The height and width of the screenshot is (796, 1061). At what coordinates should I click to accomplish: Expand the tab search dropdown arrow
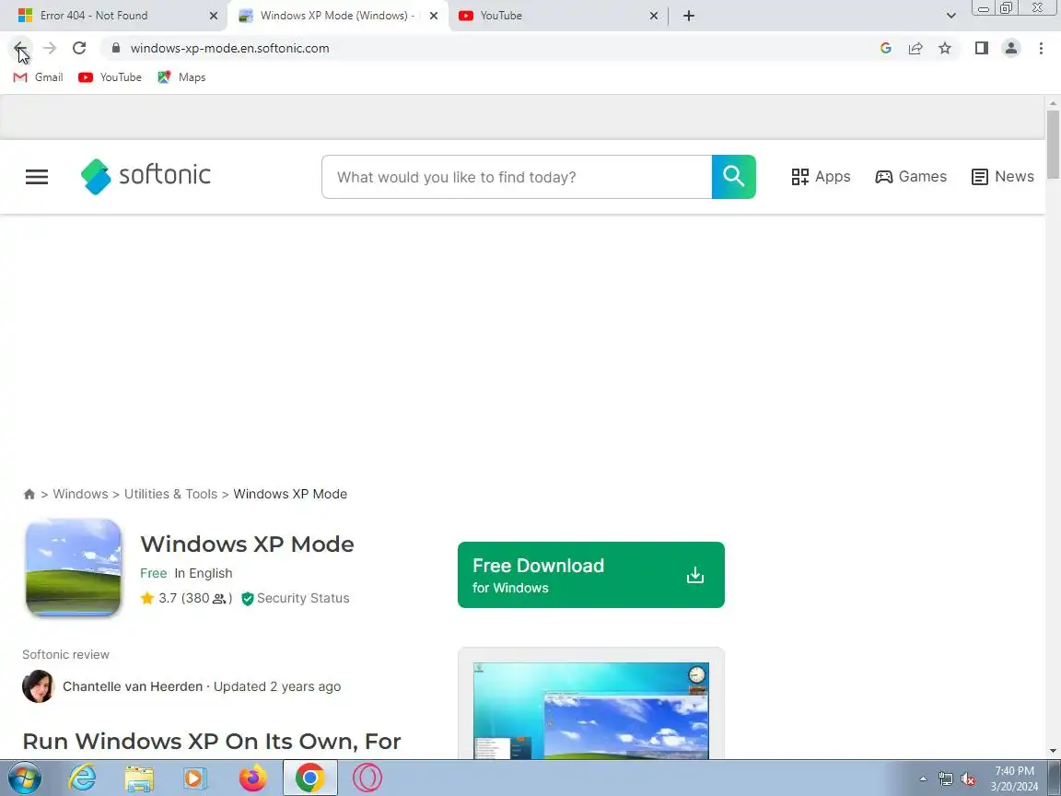[x=950, y=16]
